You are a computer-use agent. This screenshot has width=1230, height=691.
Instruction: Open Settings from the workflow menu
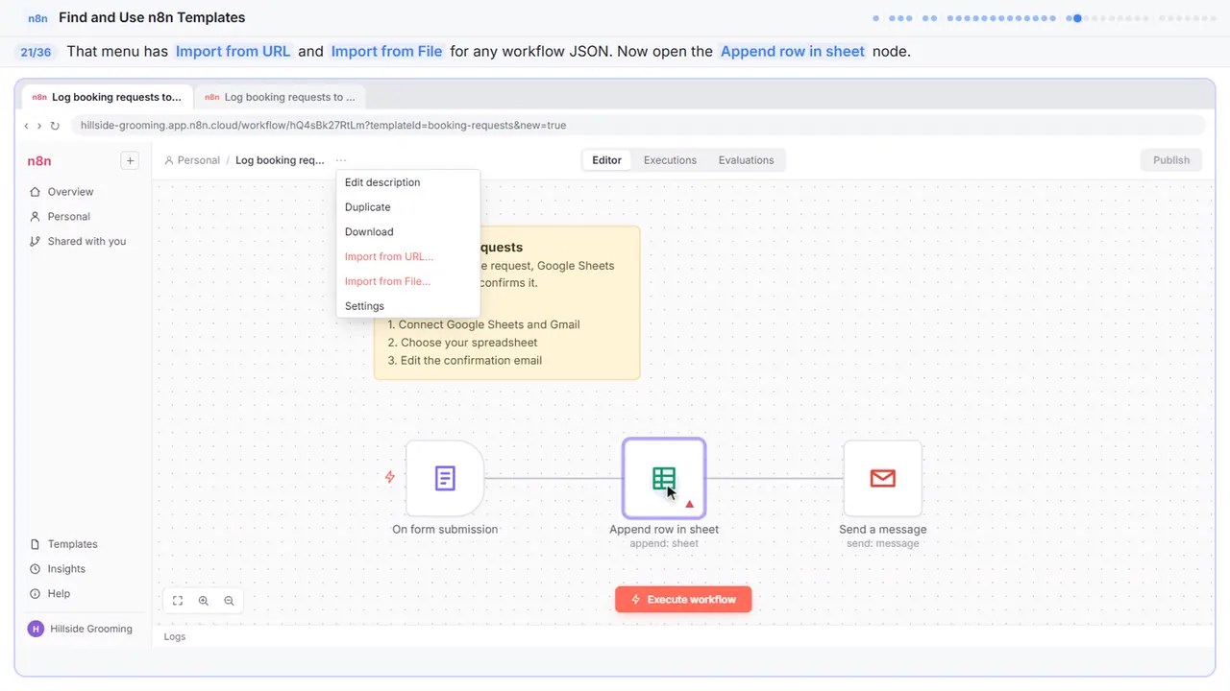407,306
